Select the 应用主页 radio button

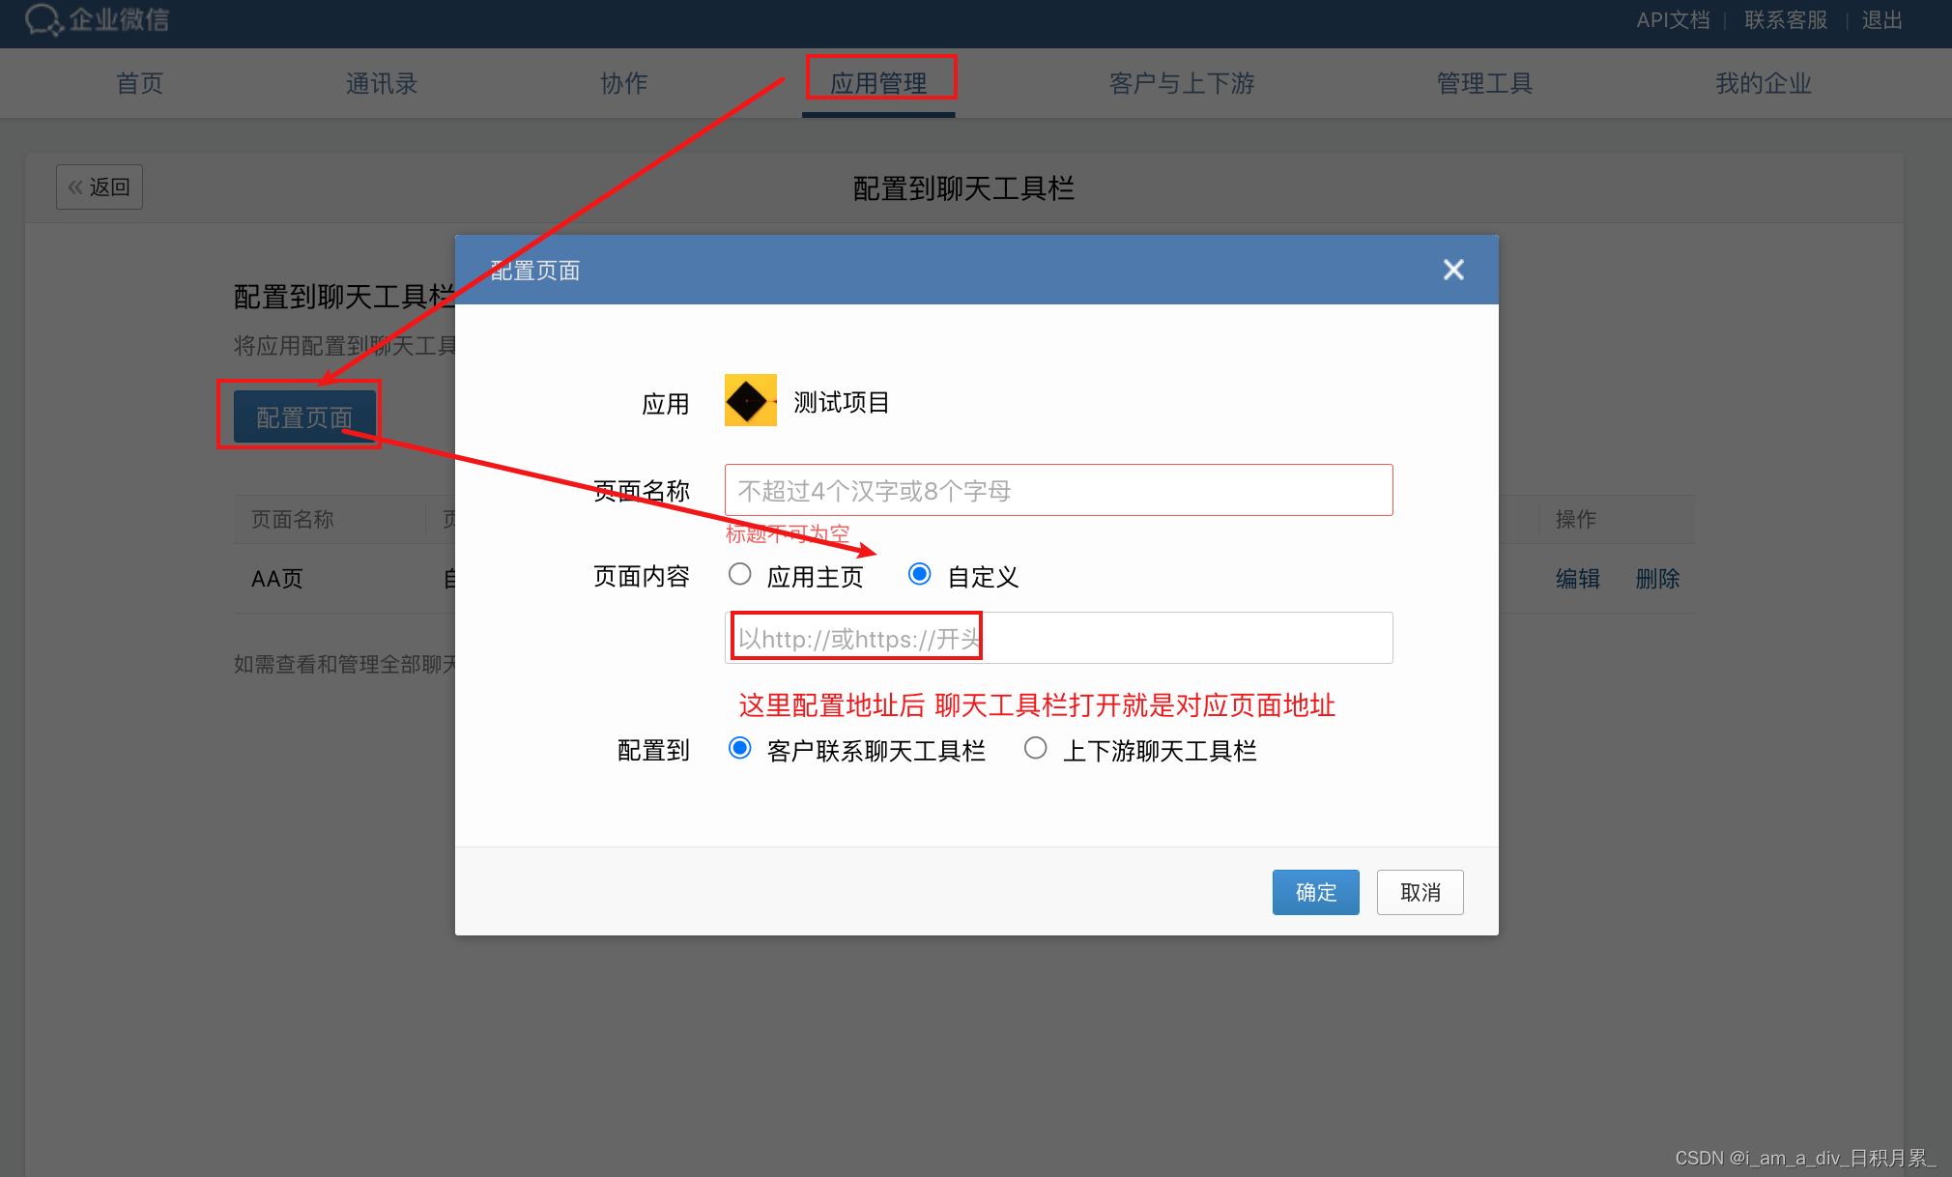[740, 574]
